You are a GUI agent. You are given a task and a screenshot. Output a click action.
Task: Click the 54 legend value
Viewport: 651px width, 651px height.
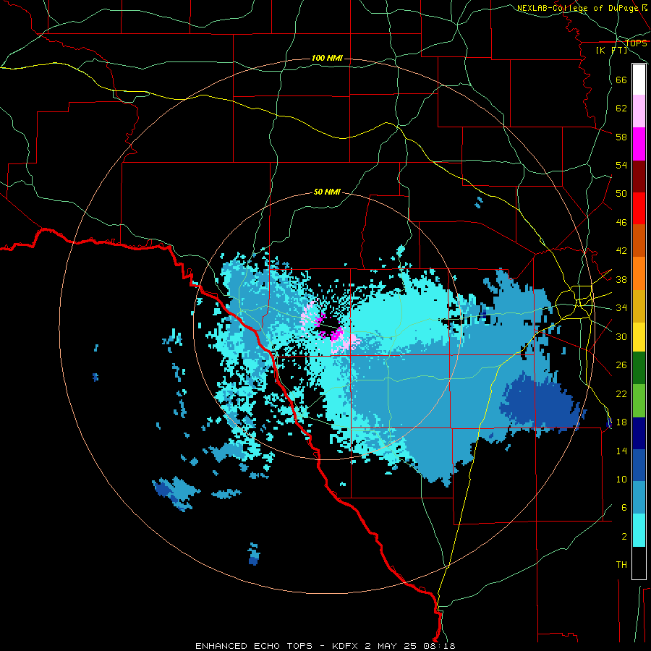621,165
